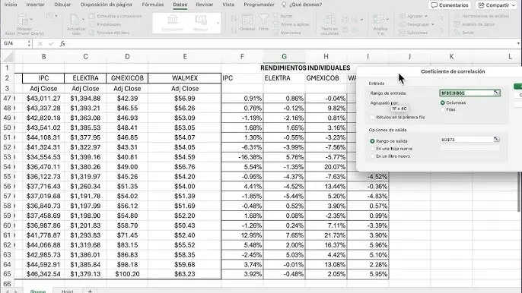522x293 pixels.
Task: Open the Revisar ribbon tab
Action: (x=205, y=5)
